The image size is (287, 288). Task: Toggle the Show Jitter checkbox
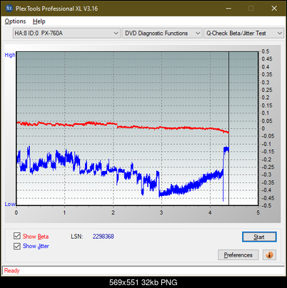(x=17, y=246)
